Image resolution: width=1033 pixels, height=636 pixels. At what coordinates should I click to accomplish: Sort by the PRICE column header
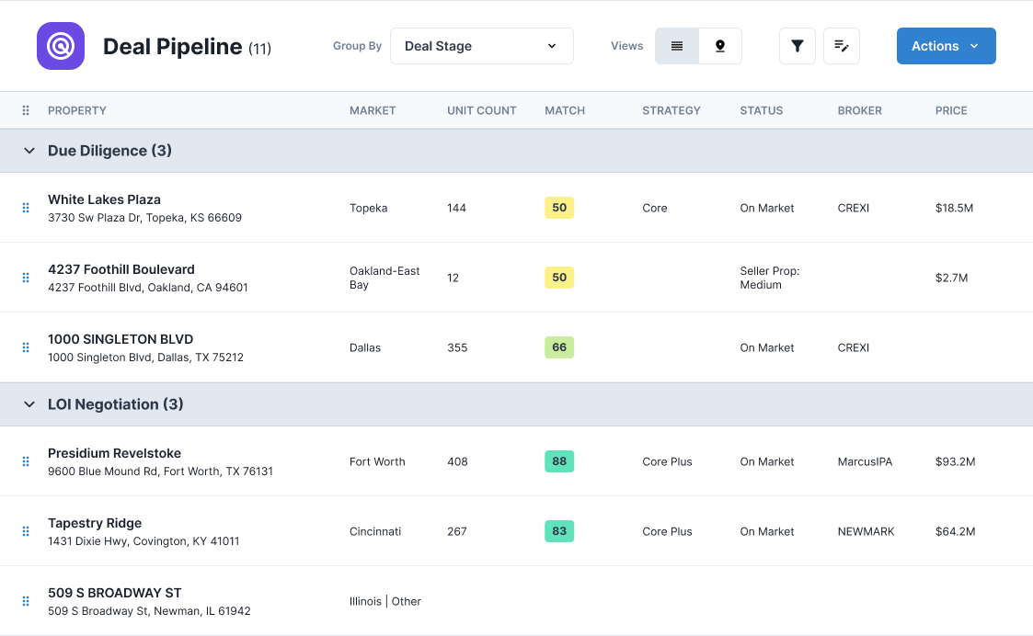[x=950, y=110]
